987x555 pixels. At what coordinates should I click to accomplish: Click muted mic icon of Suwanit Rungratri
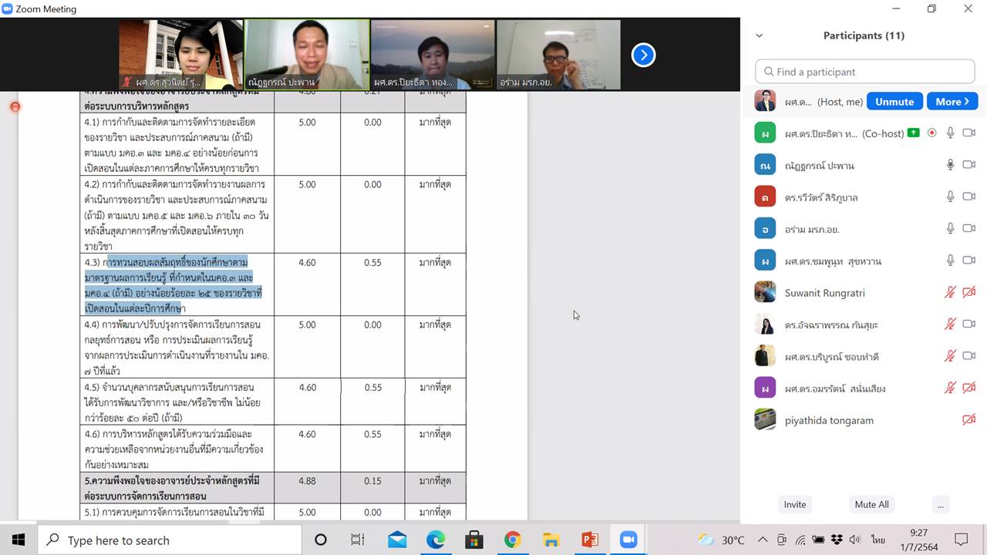click(950, 292)
